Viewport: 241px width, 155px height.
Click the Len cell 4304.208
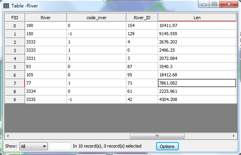[197, 99]
